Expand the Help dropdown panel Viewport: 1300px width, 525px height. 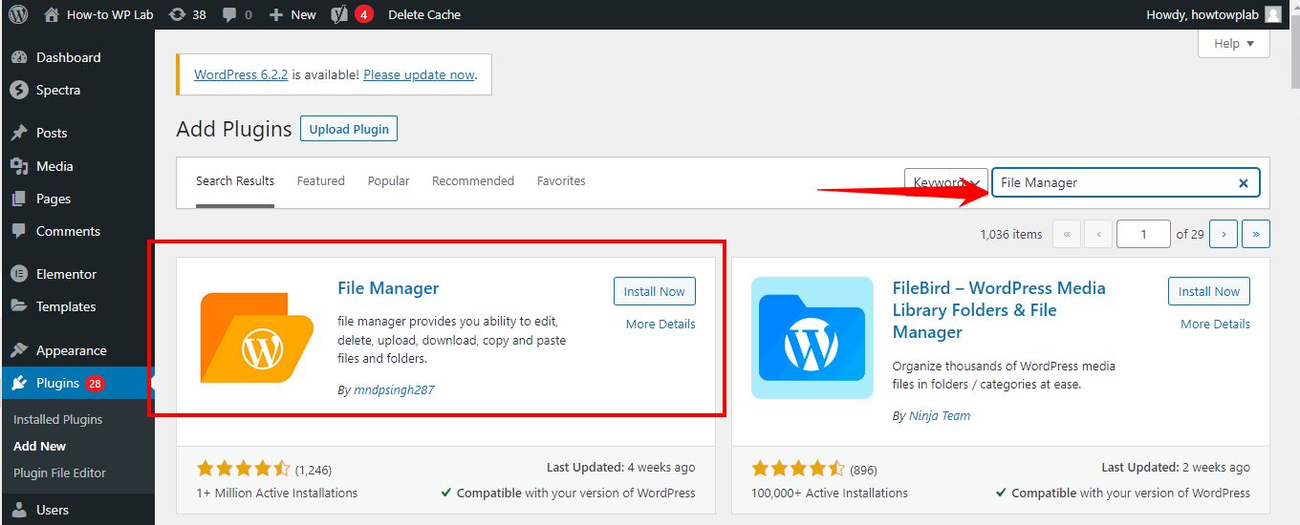tap(1233, 44)
